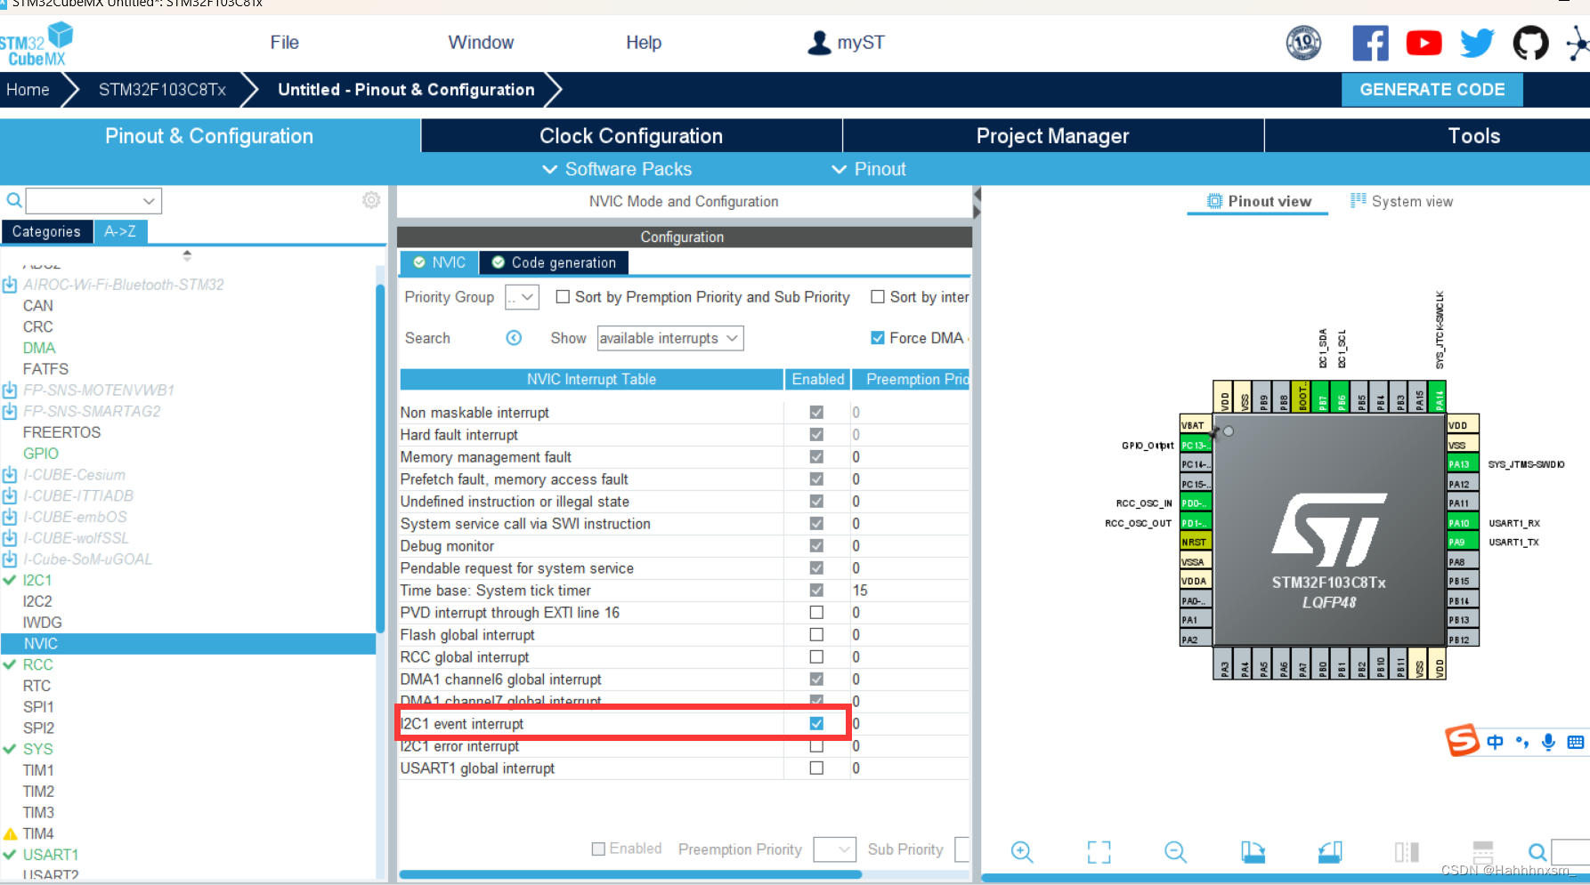Switch to the Clock Configuration tab
1590x885 pixels.
pyautogui.click(x=631, y=136)
